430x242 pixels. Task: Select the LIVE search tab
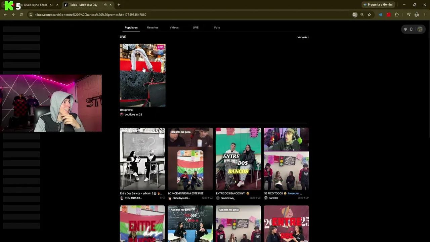[196, 28]
